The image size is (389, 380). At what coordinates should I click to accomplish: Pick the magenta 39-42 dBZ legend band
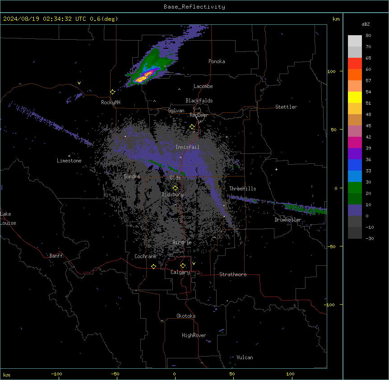pos(355,143)
